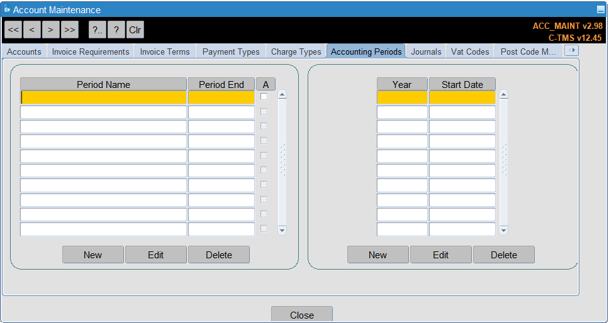Click New under the Period Name list

pos(93,255)
